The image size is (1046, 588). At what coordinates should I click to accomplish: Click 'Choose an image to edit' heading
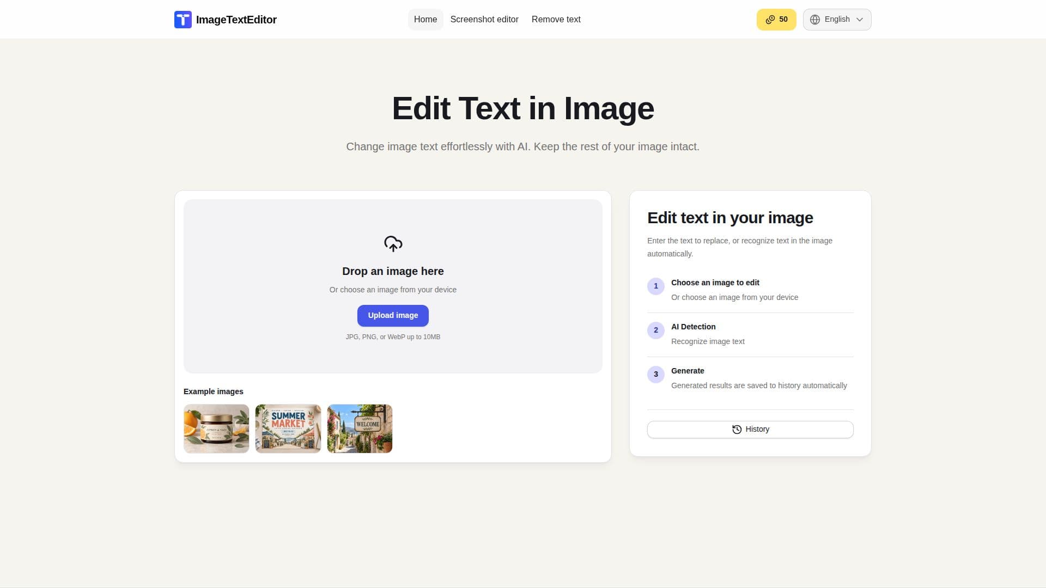[x=715, y=283]
